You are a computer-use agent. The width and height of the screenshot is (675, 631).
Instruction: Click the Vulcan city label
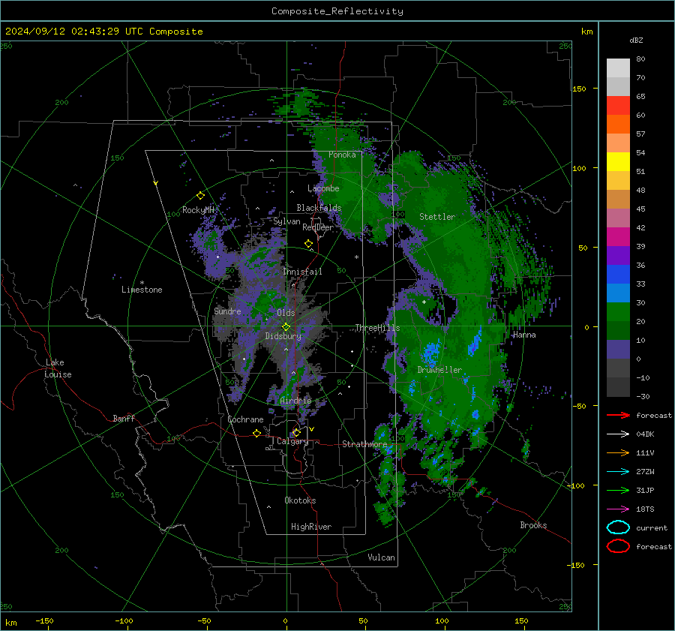381,557
